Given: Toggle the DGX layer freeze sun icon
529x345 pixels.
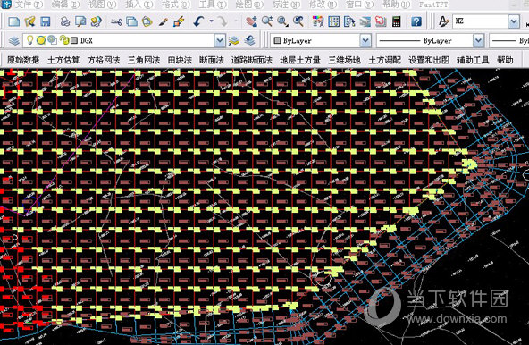Looking at the screenshot, I should pos(41,40).
